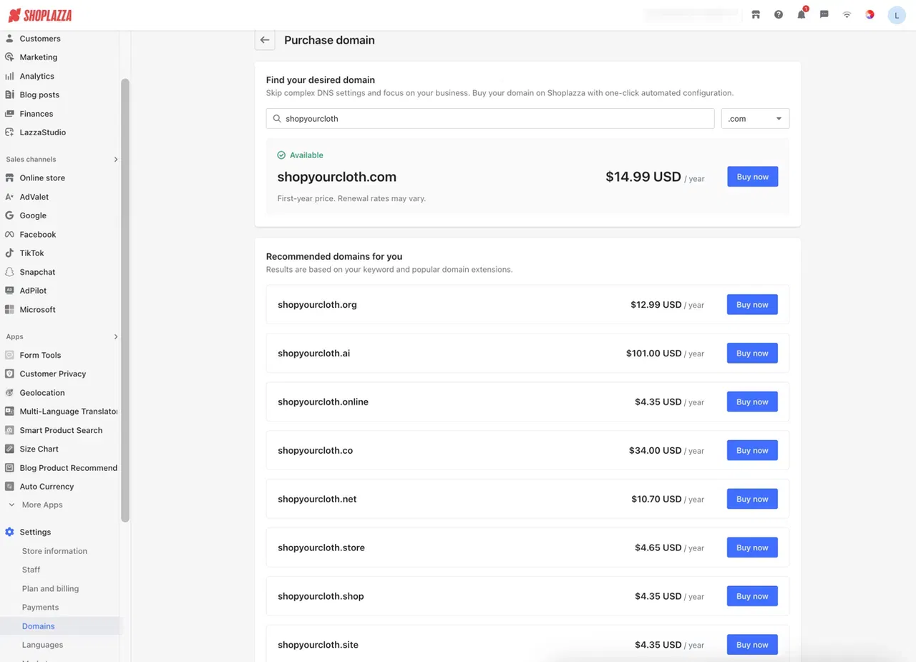The width and height of the screenshot is (916, 662).
Task: Open Form Tools app
Action: tap(40, 355)
